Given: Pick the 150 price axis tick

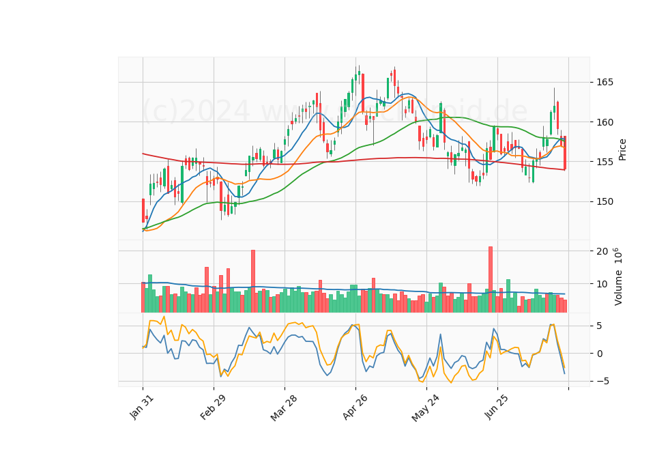Looking at the screenshot, I should (x=605, y=202).
